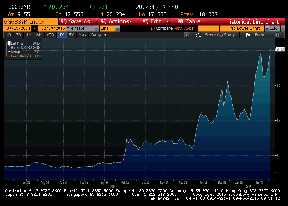
Task: Click the Dec 31 axis date label
Action: [x=222, y=183]
